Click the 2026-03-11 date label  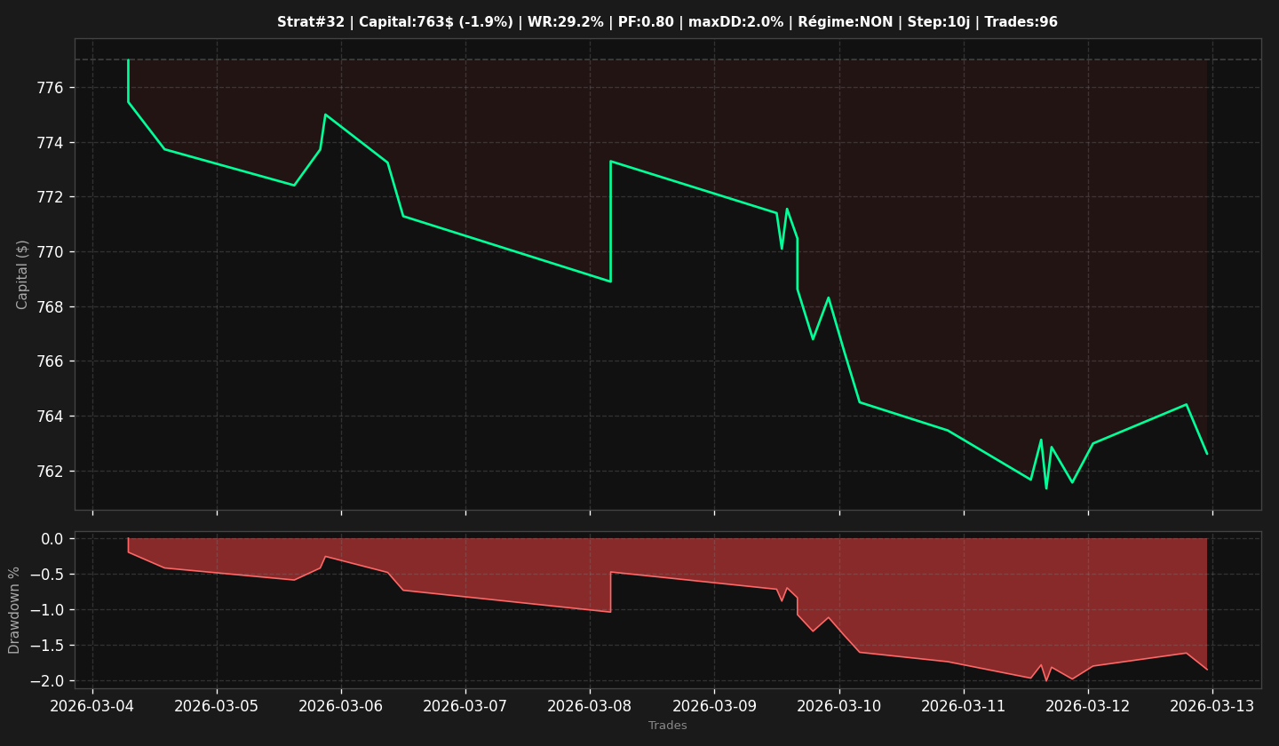[x=964, y=706]
